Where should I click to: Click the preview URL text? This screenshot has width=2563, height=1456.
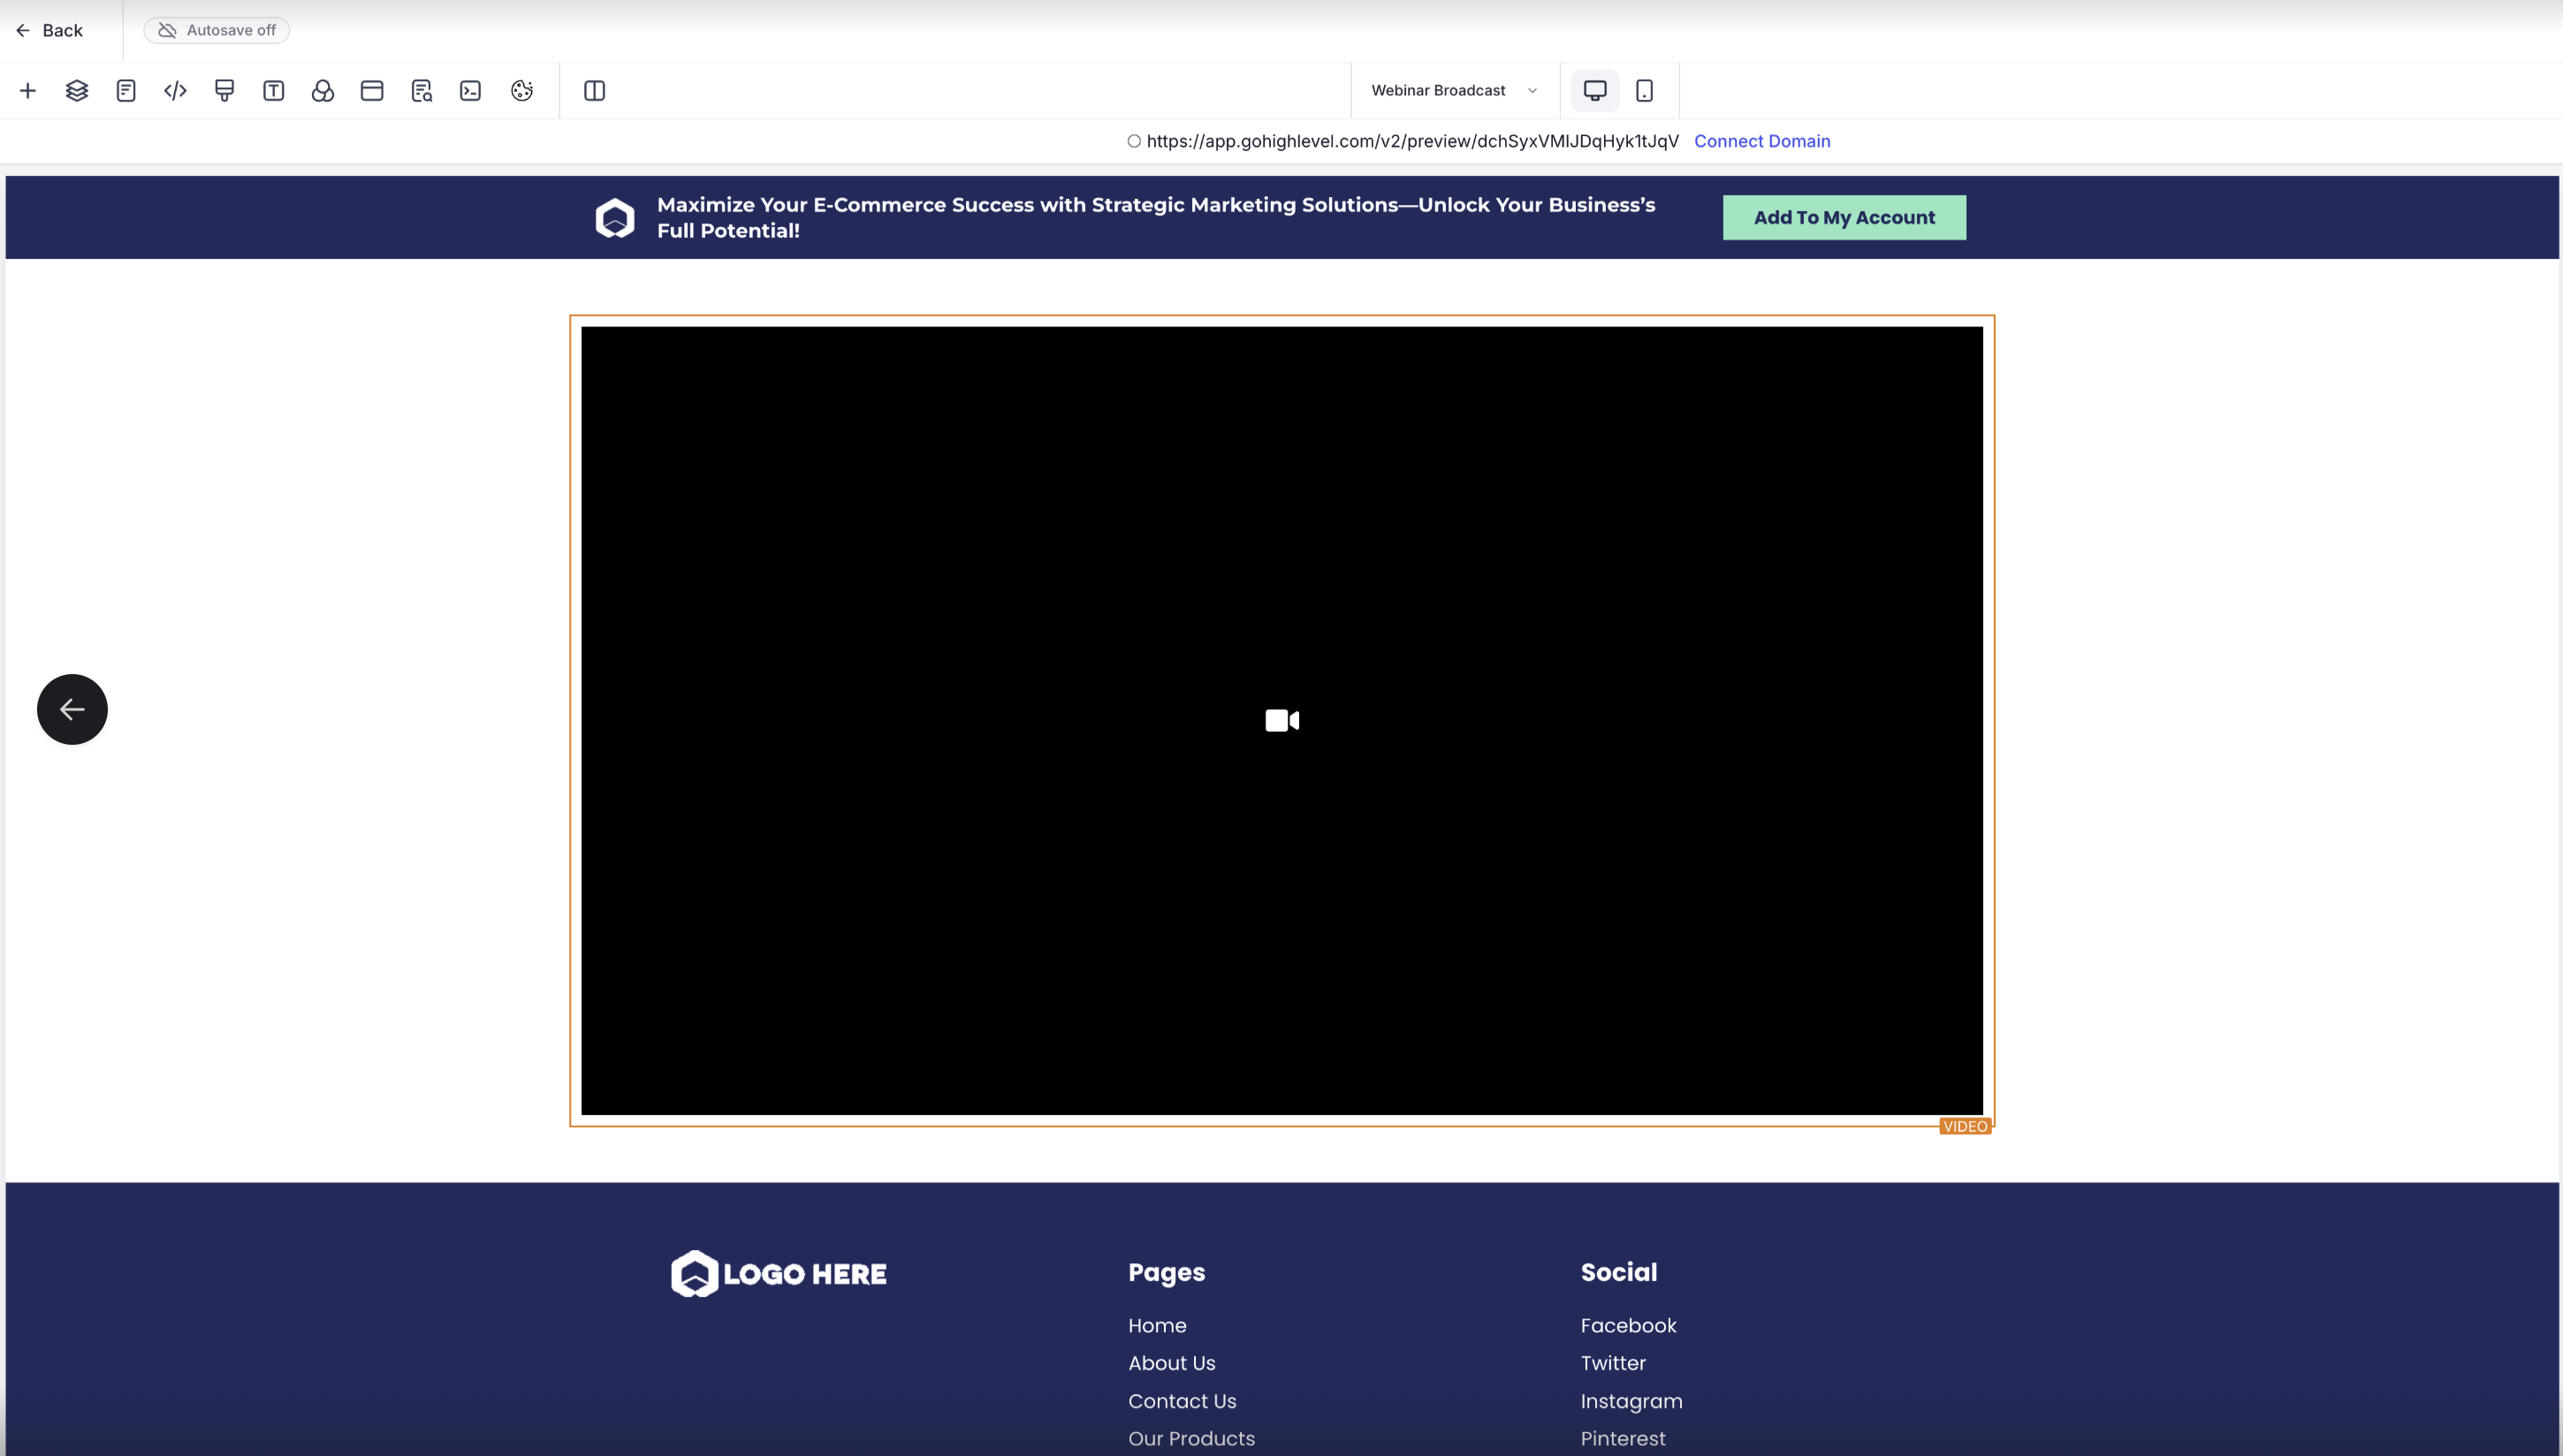coord(1412,141)
